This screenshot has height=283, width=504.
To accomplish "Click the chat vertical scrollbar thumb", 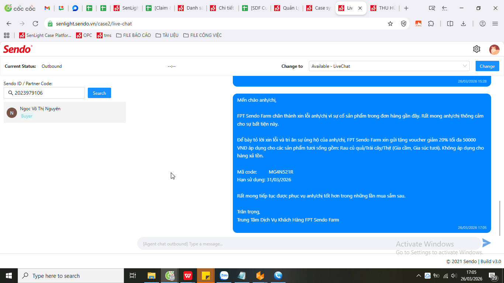I will [500, 218].
